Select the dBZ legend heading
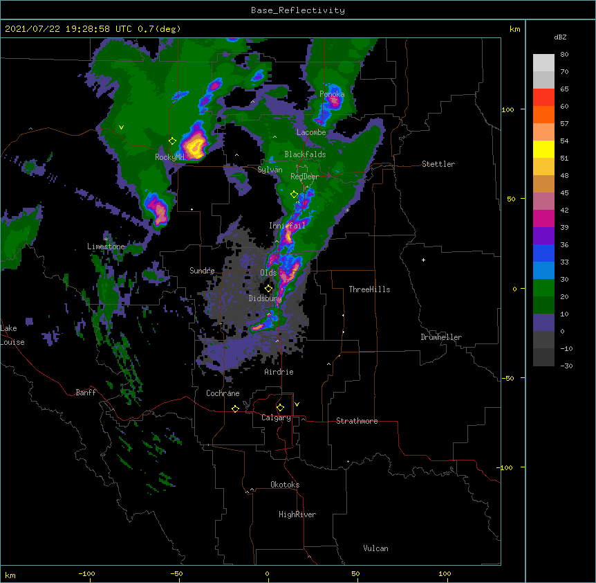This screenshot has height=583, width=596. tap(560, 37)
